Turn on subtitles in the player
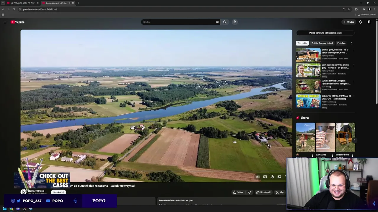This screenshot has height=212, width=378. coord(265,177)
